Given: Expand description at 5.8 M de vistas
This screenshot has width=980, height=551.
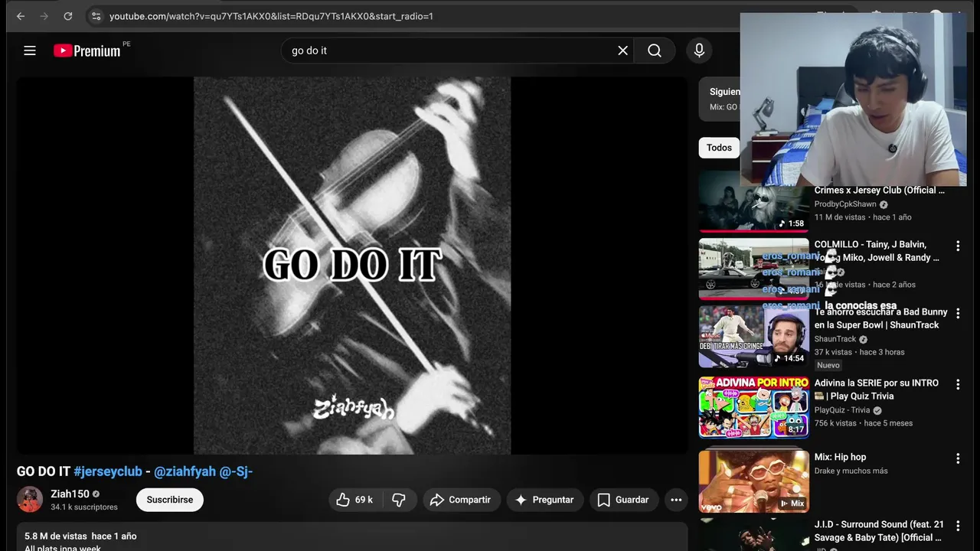Looking at the screenshot, I should pyautogui.click(x=352, y=537).
